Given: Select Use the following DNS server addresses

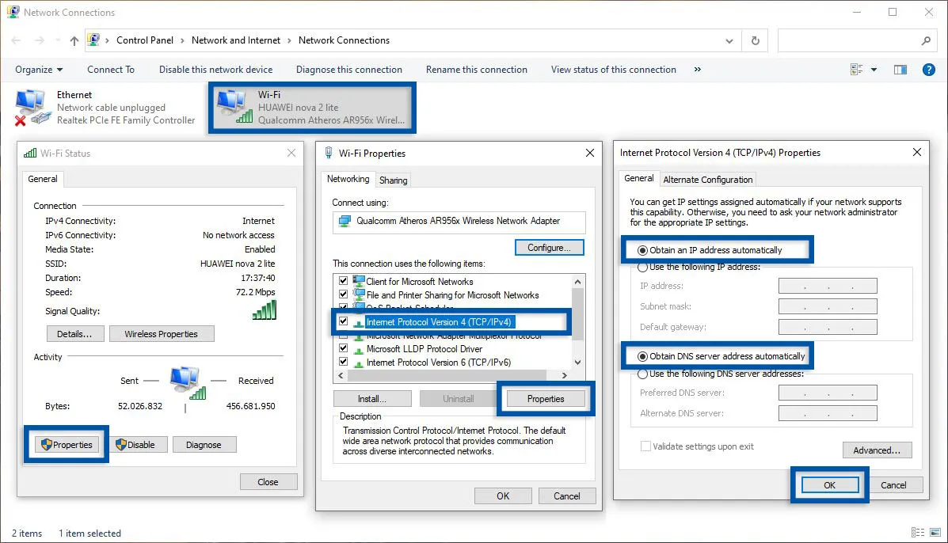Looking at the screenshot, I should click(642, 374).
